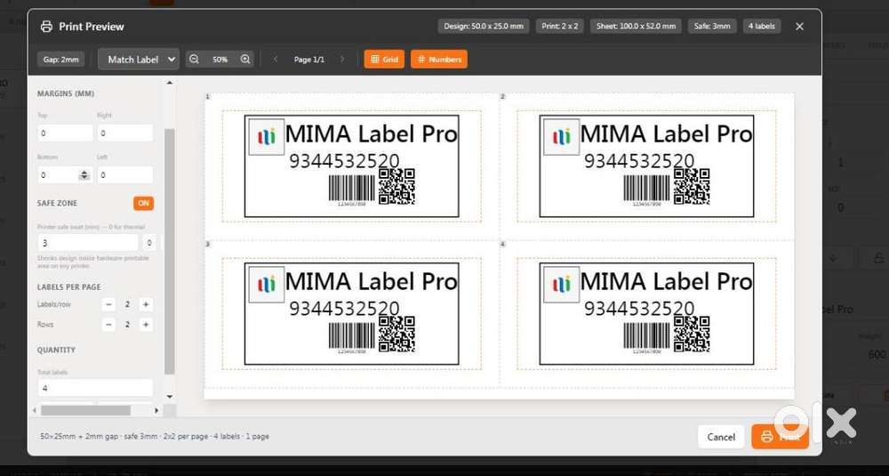Zoom in with the plus magnifier icon
Viewport: 889px width, 476px height.
click(245, 59)
